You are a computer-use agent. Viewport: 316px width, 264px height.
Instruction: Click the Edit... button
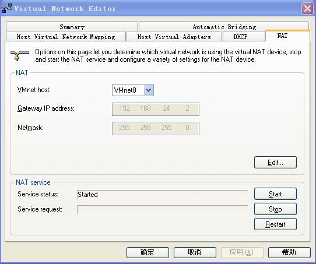tap(275, 163)
